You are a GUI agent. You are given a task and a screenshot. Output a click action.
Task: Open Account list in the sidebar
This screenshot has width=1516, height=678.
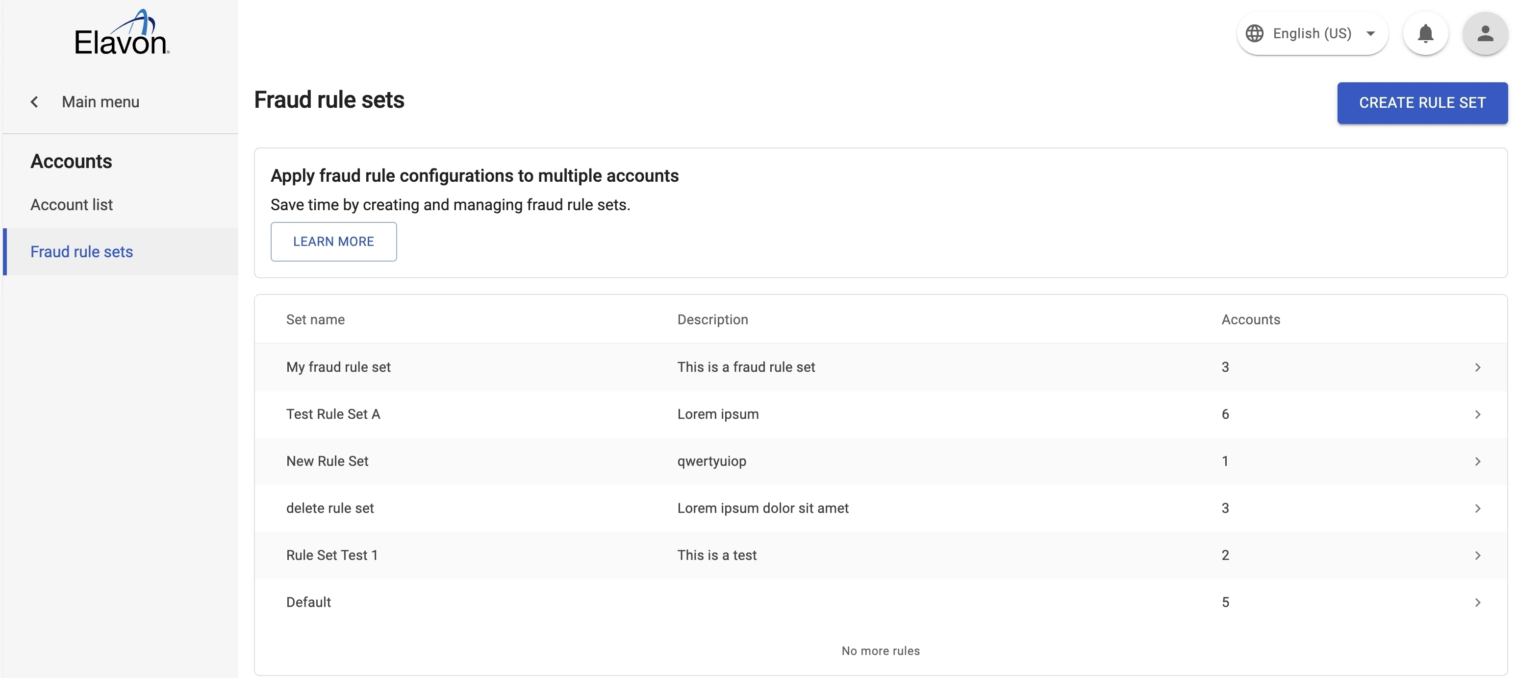click(x=71, y=205)
